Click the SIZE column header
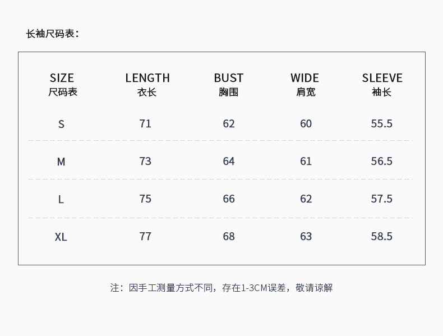443x336 pixels. click(x=62, y=78)
